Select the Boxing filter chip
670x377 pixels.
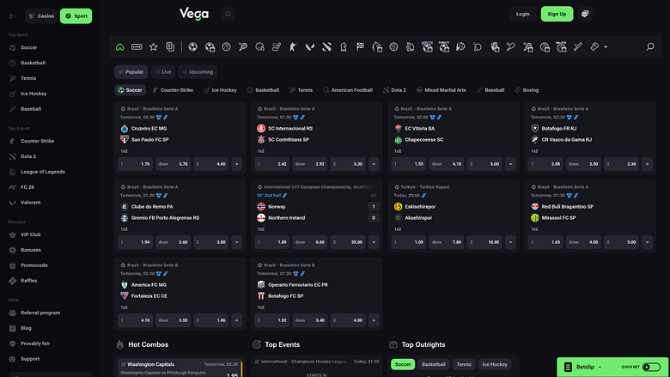[x=527, y=90]
